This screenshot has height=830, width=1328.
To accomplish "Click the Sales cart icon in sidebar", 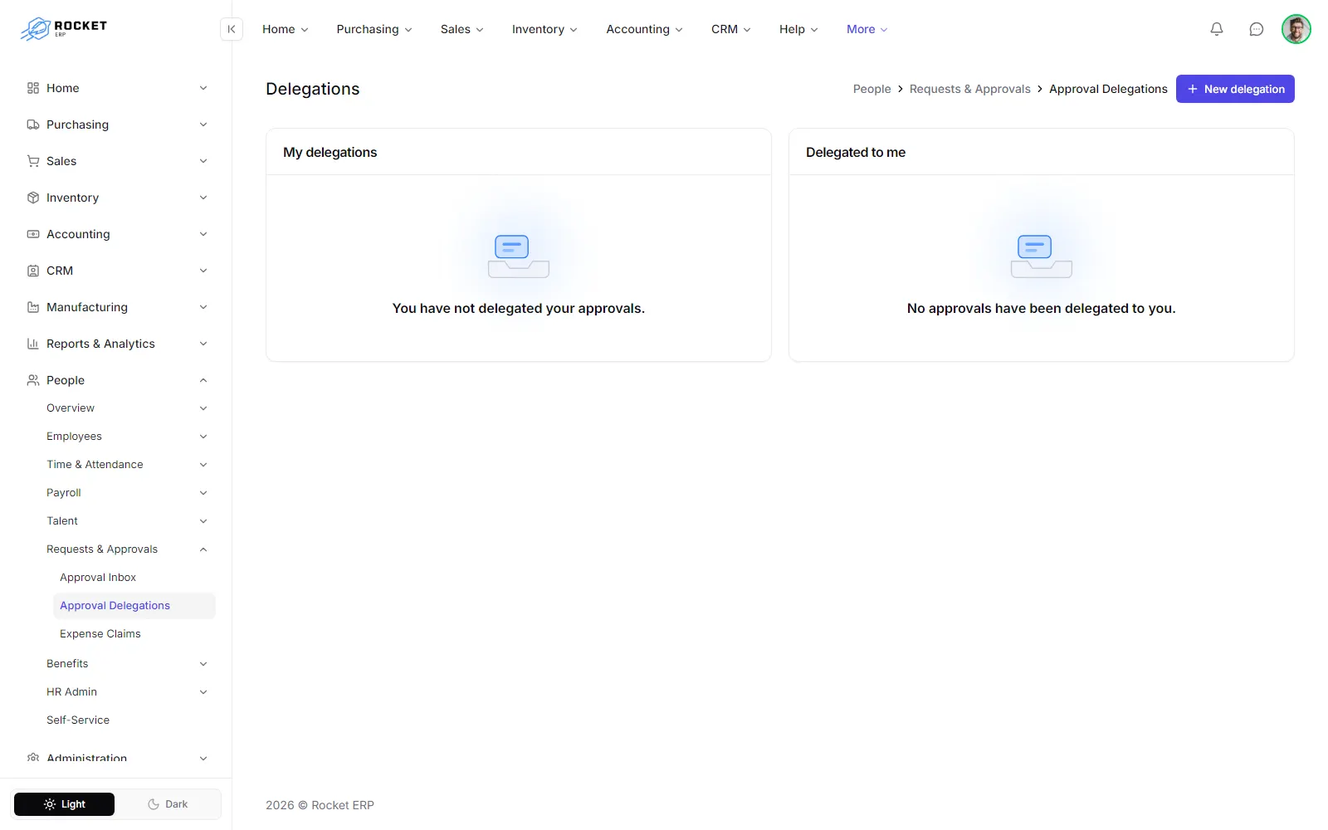I will pos(33,161).
